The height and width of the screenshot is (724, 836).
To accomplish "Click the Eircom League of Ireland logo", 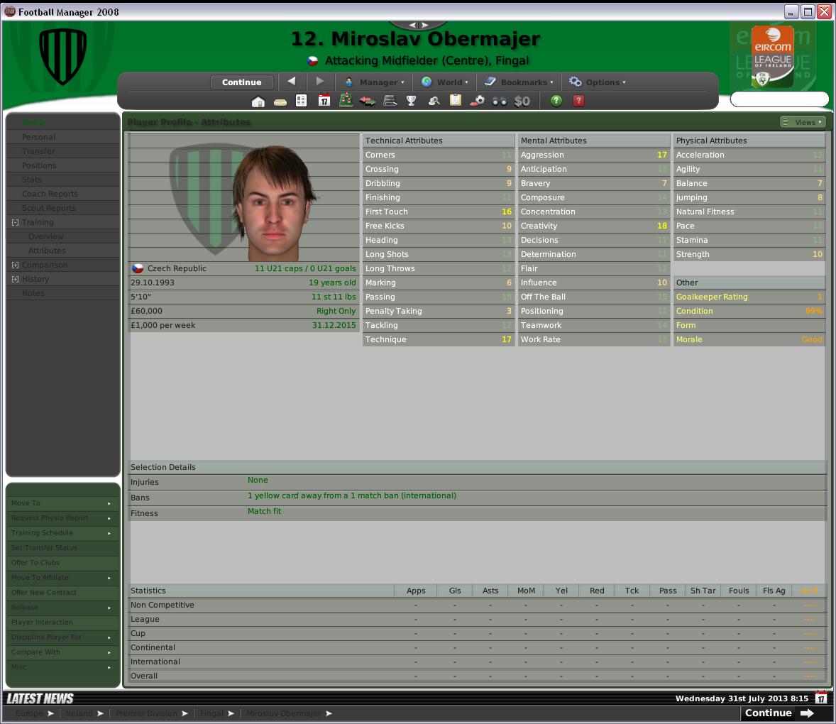I will click(x=773, y=56).
